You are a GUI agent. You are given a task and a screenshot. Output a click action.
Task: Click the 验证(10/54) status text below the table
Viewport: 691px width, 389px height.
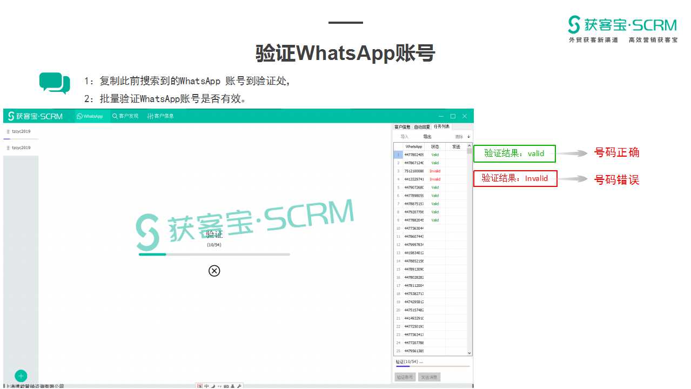(x=409, y=361)
